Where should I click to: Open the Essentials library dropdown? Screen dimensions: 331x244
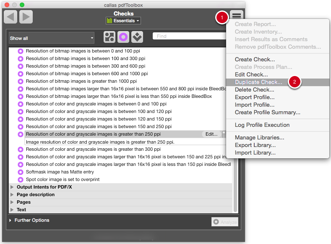click(123, 21)
